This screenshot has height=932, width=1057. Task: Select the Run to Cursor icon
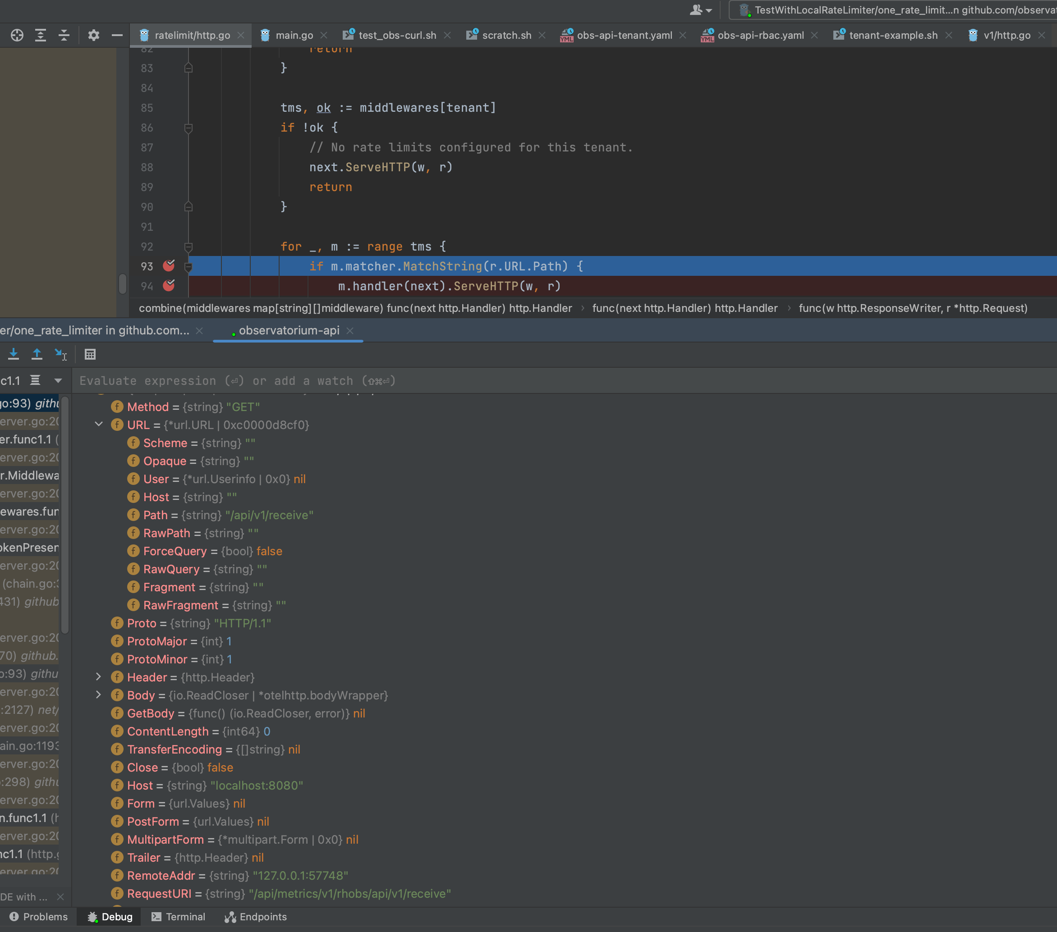click(61, 354)
